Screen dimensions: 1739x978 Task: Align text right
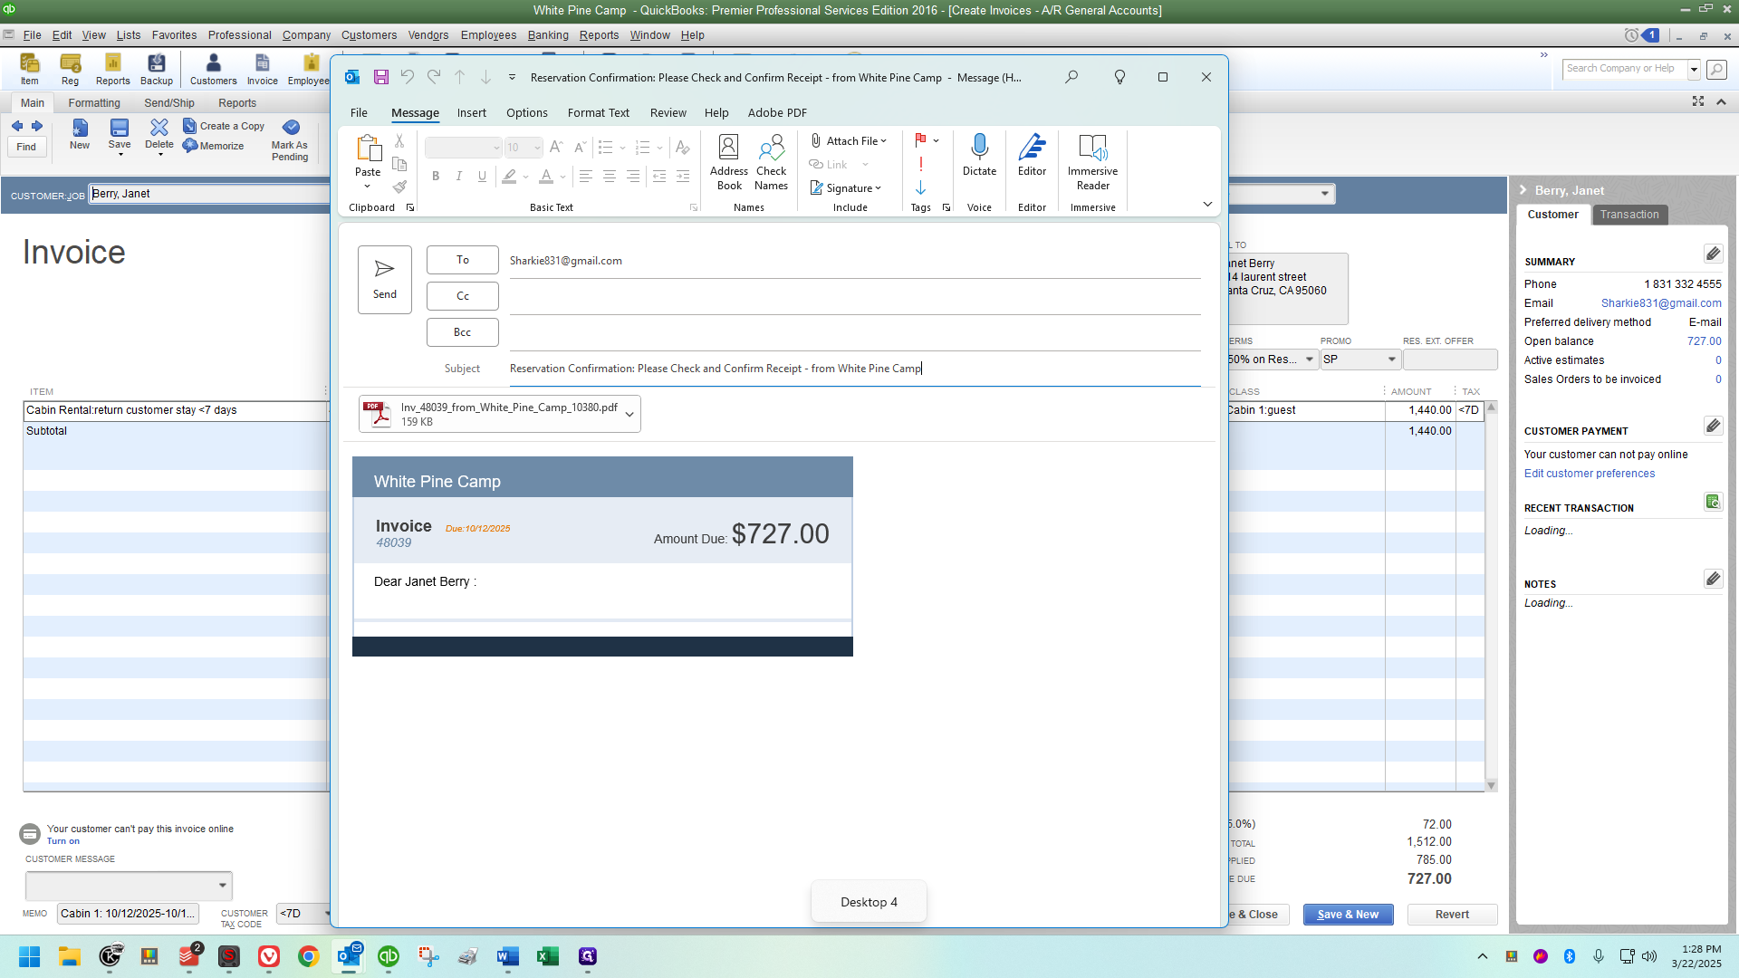click(633, 176)
